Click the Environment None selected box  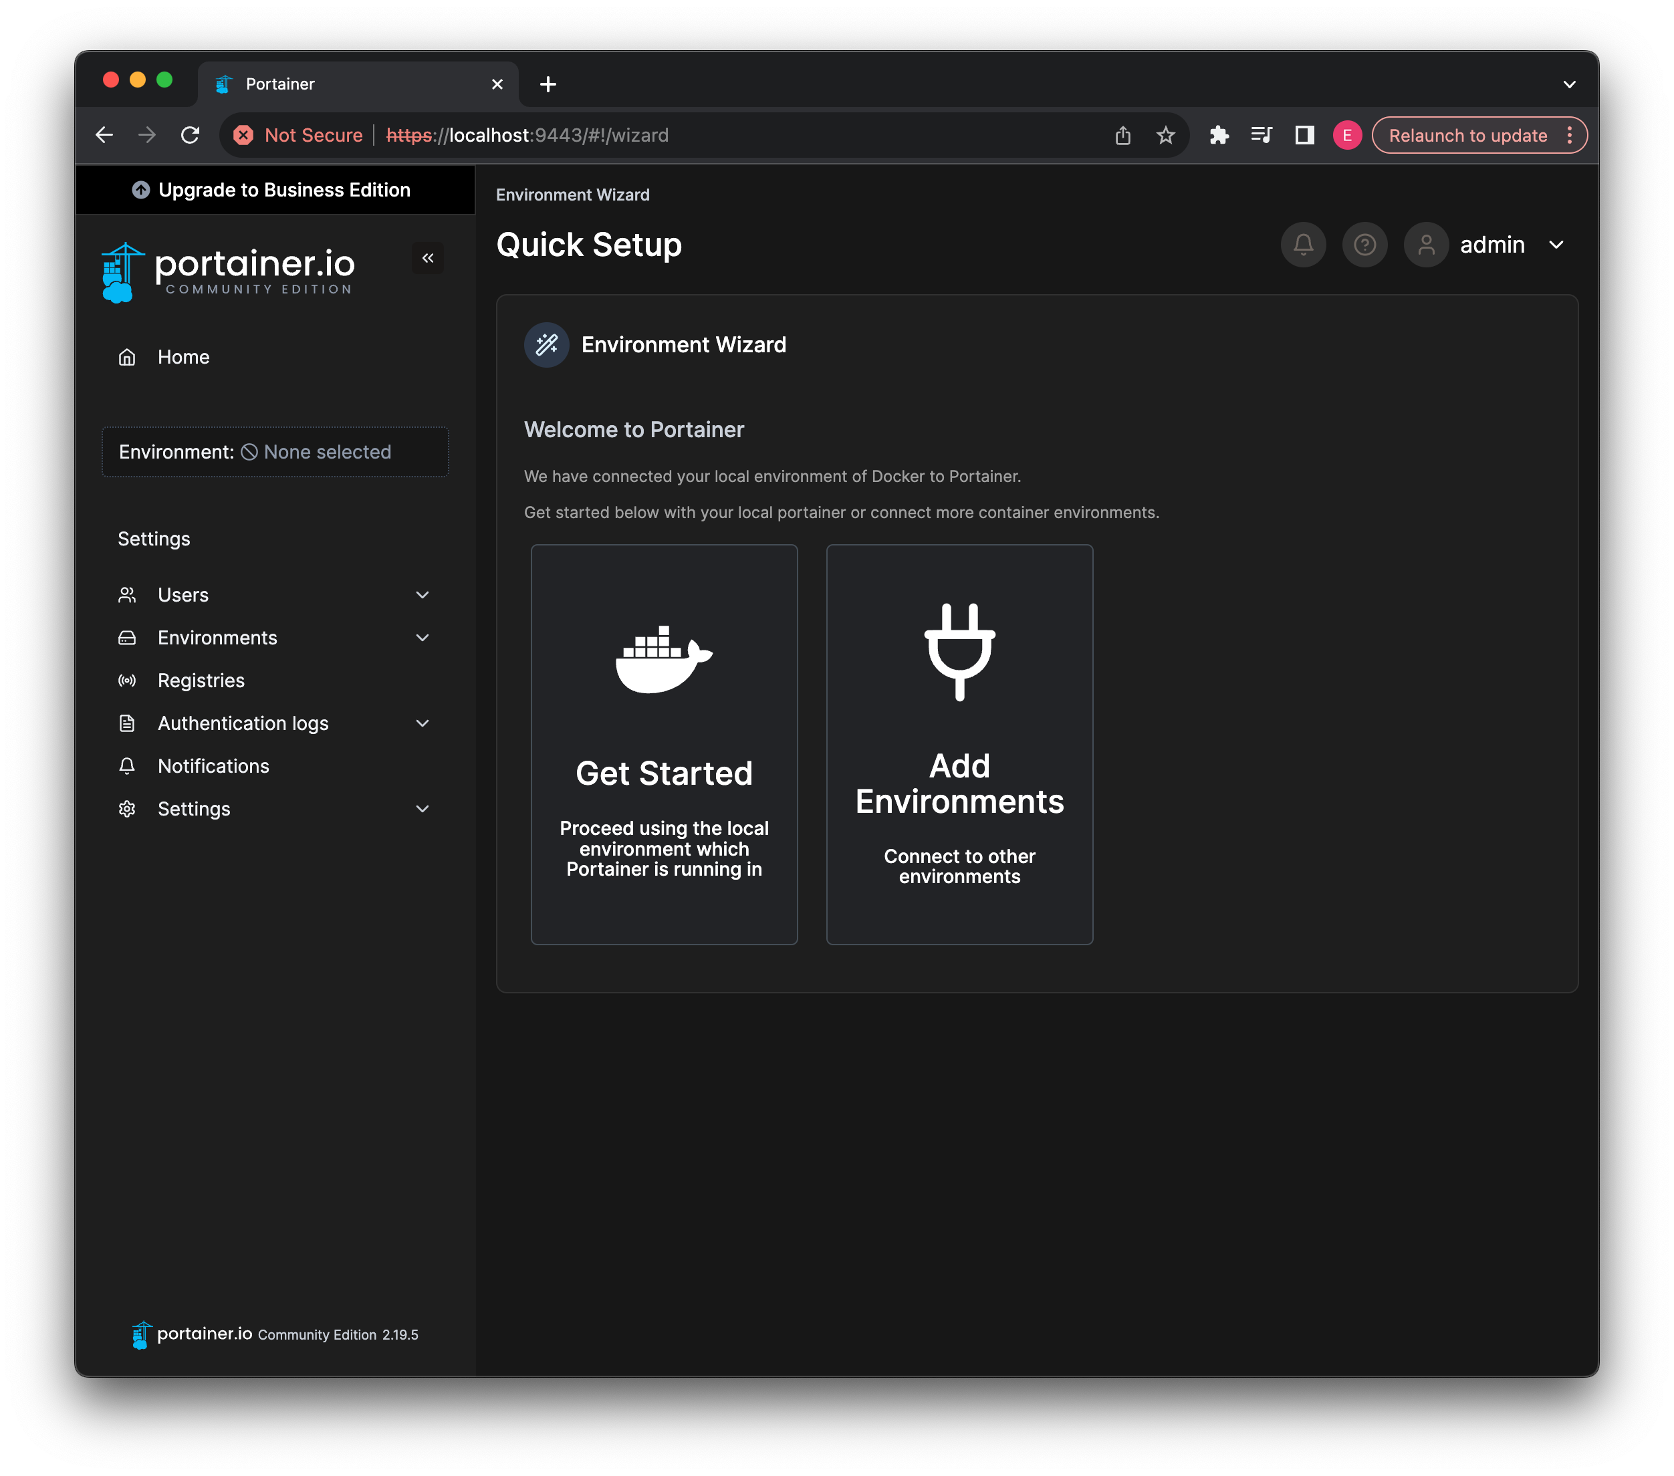(275, 451)
